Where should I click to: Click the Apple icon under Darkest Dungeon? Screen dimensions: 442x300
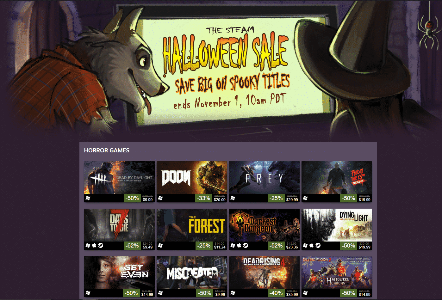tap(239, 245)
